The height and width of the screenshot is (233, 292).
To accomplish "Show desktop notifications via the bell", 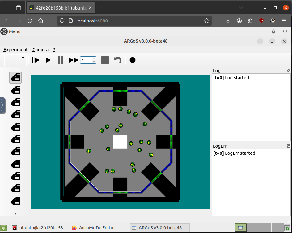I will click(273, 31).
